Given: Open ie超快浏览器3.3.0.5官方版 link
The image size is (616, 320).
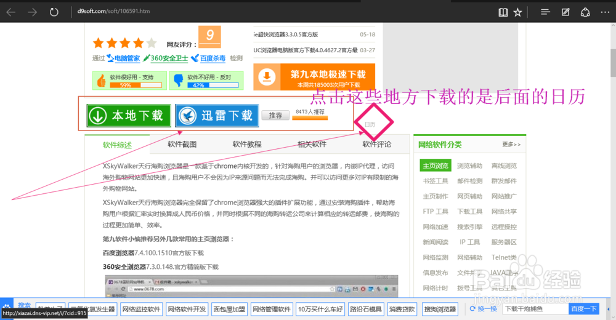Looking at the screenshot, I should (286, 34).
